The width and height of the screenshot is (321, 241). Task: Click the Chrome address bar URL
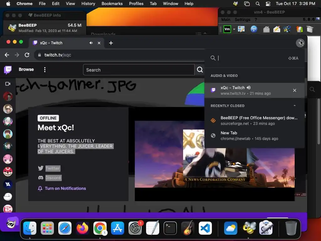[x=58, y=55]
